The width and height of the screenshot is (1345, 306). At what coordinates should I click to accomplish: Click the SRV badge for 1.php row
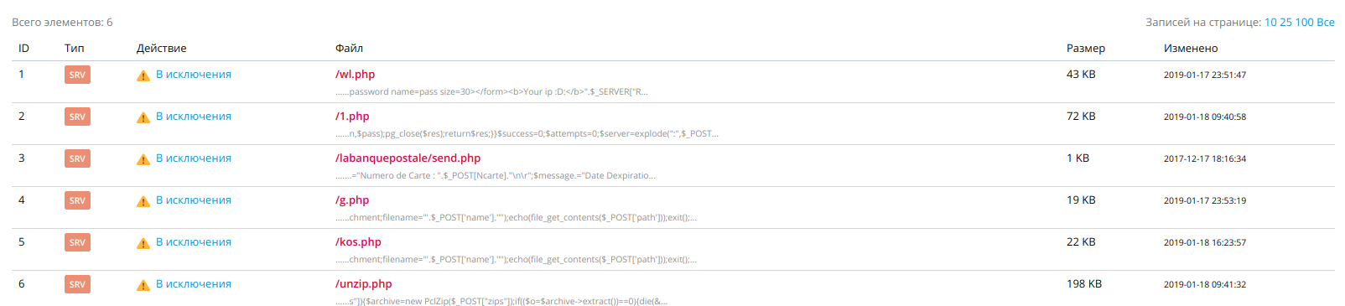tap(77, 117)
